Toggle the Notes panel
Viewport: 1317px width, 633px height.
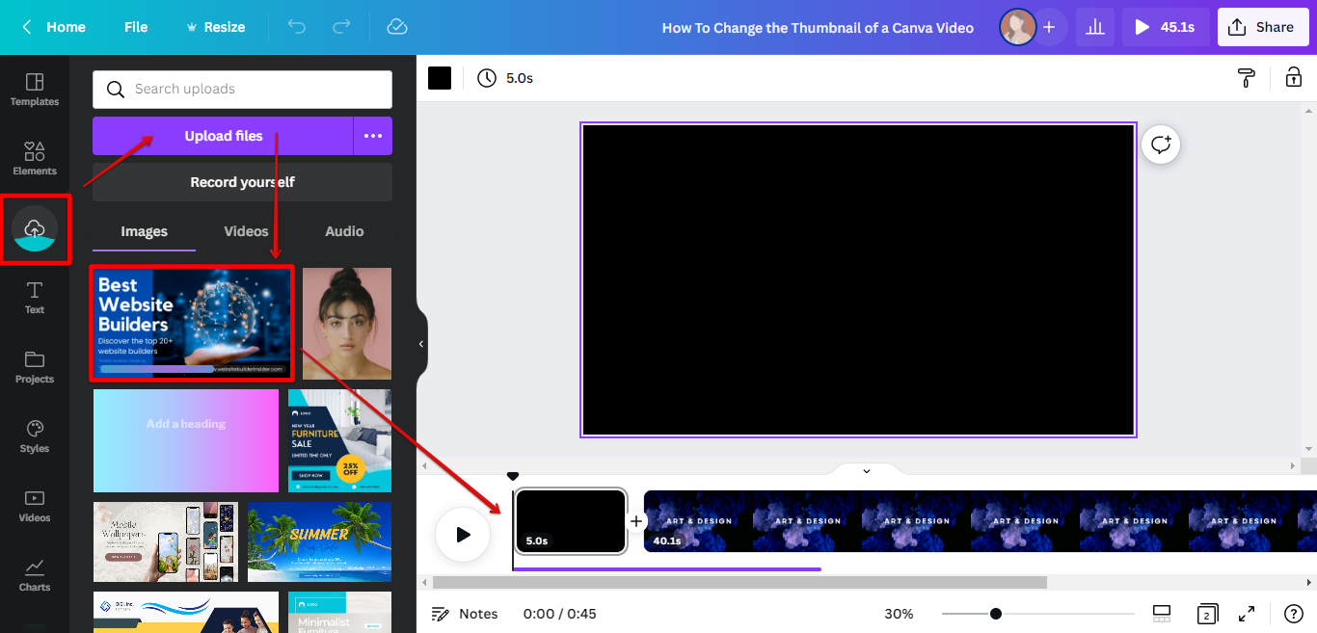click(465, 614)
